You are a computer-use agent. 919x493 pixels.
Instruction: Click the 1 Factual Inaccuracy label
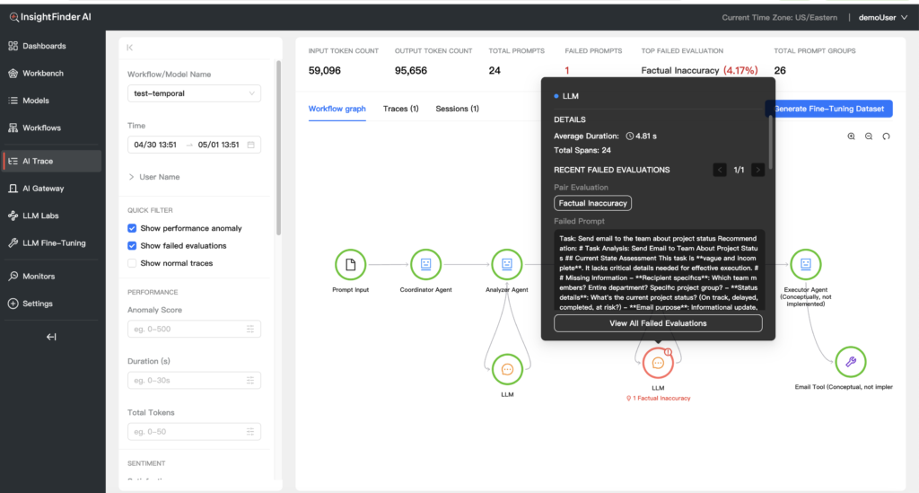[x=658, y=398]
